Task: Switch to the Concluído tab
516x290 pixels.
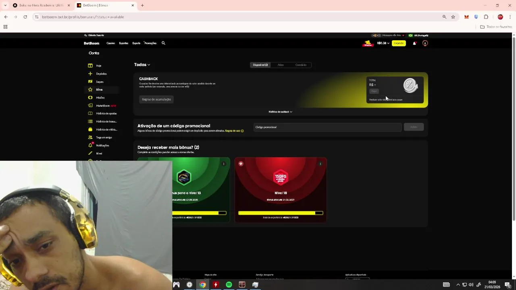Action: click(301, 65)
